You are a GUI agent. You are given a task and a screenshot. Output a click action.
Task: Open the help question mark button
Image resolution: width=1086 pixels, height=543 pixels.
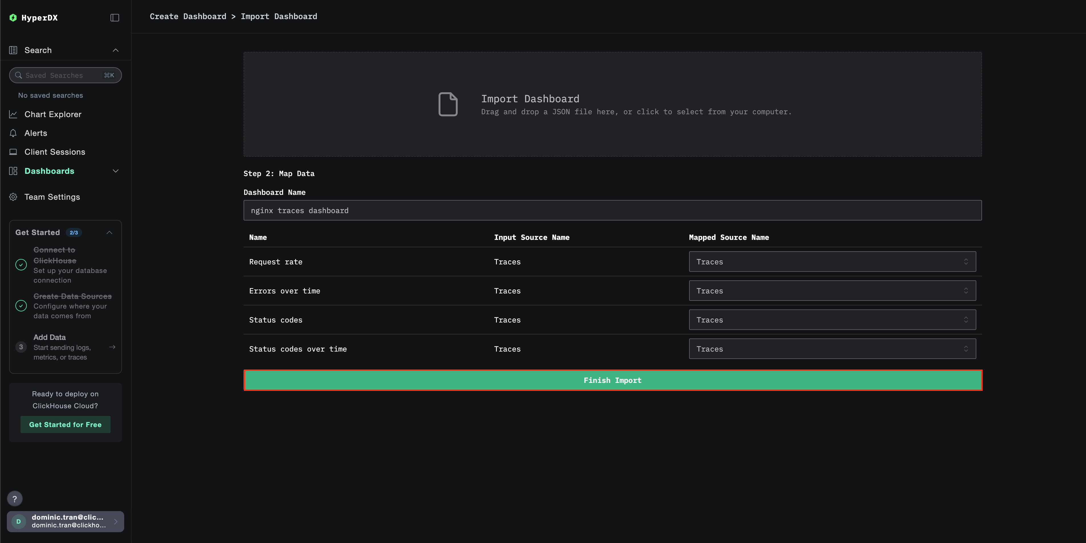[15, 499]
